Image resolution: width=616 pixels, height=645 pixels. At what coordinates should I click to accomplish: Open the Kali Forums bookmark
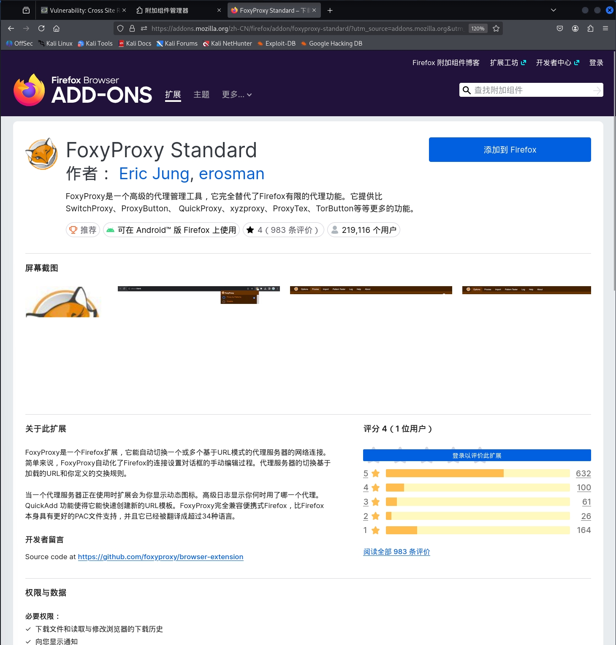pyautogui.click(x=177, y=44)
